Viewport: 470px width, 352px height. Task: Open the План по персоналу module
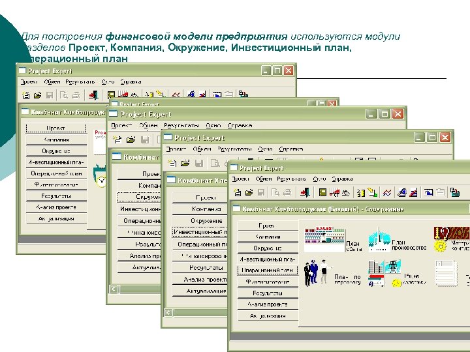332,274
